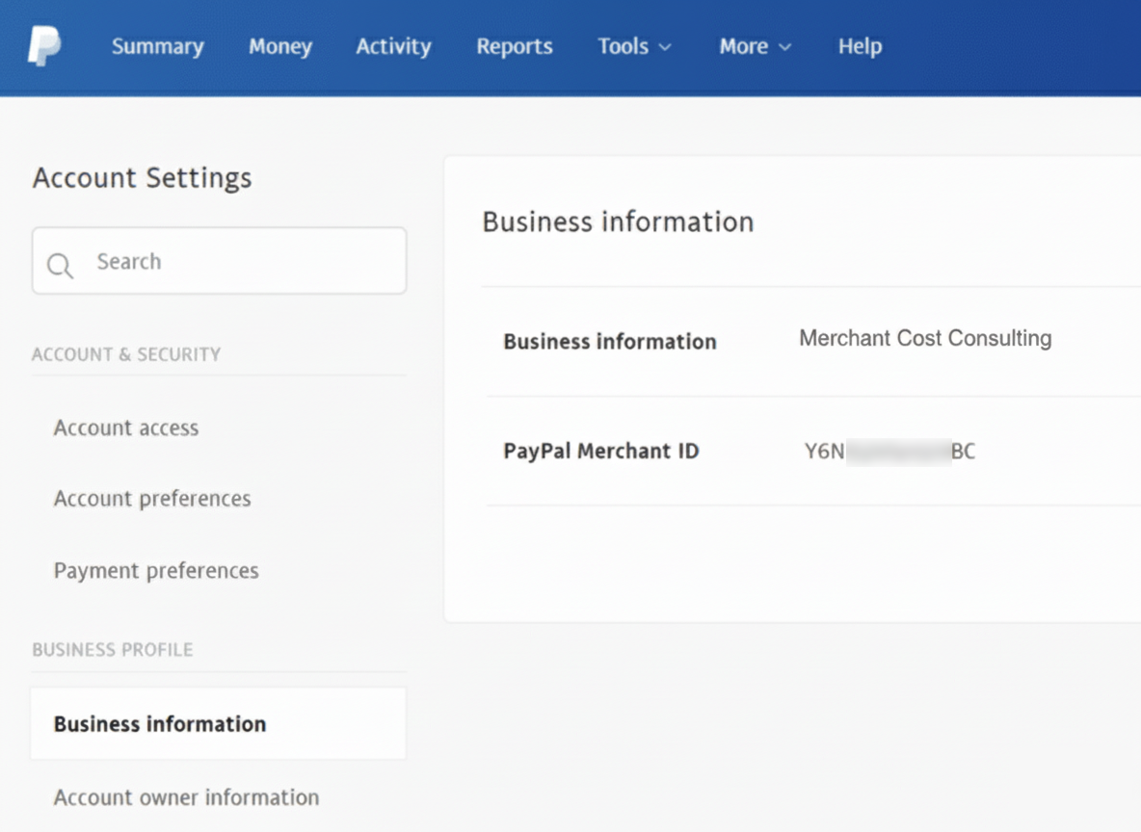Open the Activity section

pos(393,45)
